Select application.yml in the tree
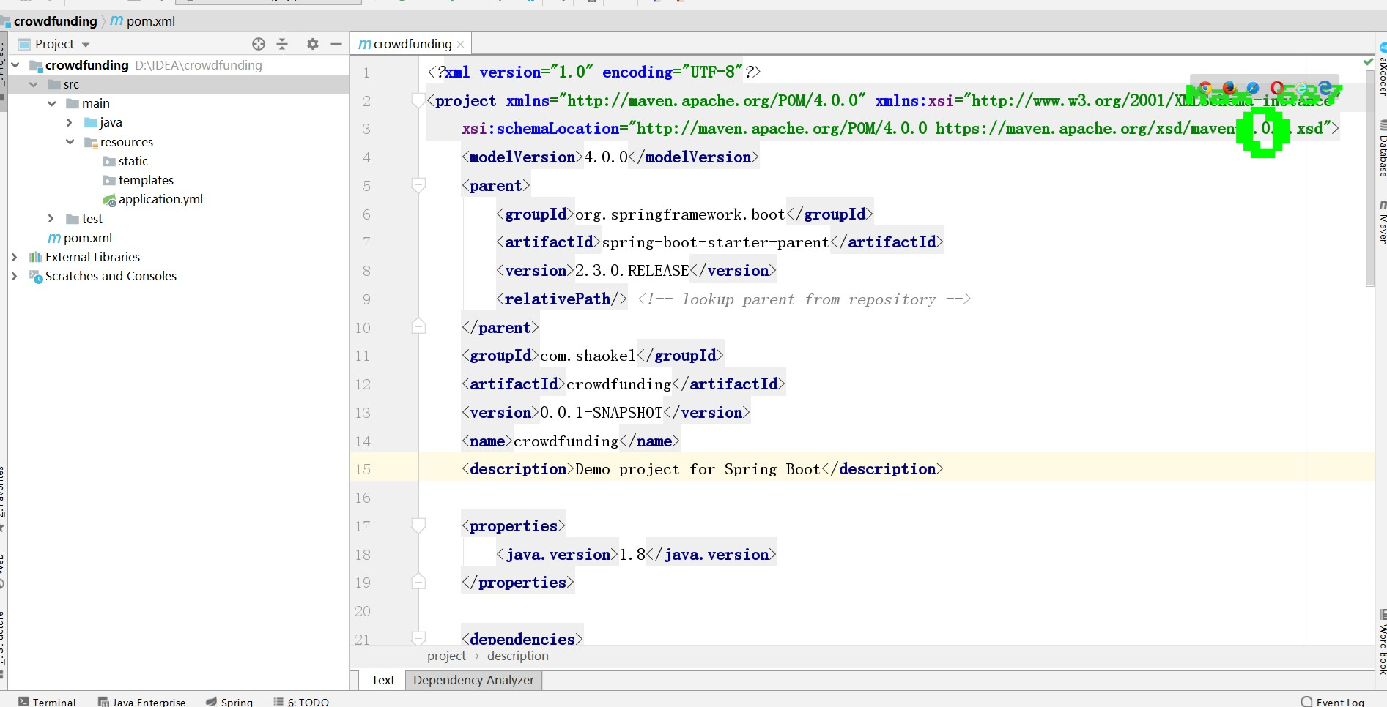This screenshot has width=1387, height=707. pos(160,199)
